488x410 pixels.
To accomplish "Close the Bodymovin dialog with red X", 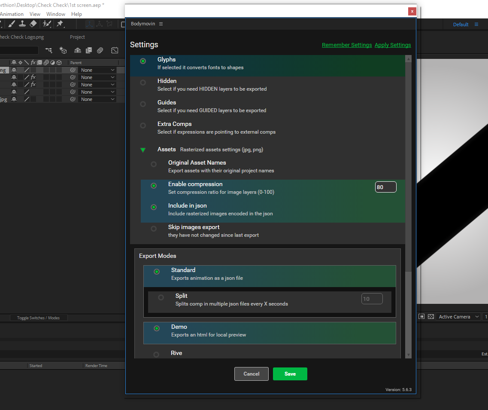I will (x=412, y=11).
